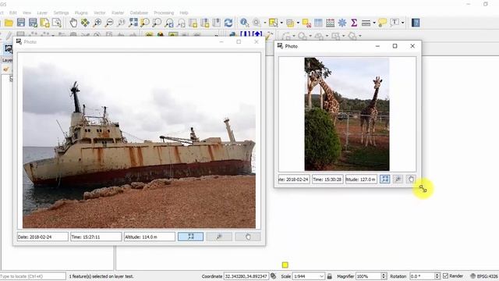Save the project with the floppy disk icon
Image resolution: width=499 pixels, height=281 pixels.
pos(21,23)
